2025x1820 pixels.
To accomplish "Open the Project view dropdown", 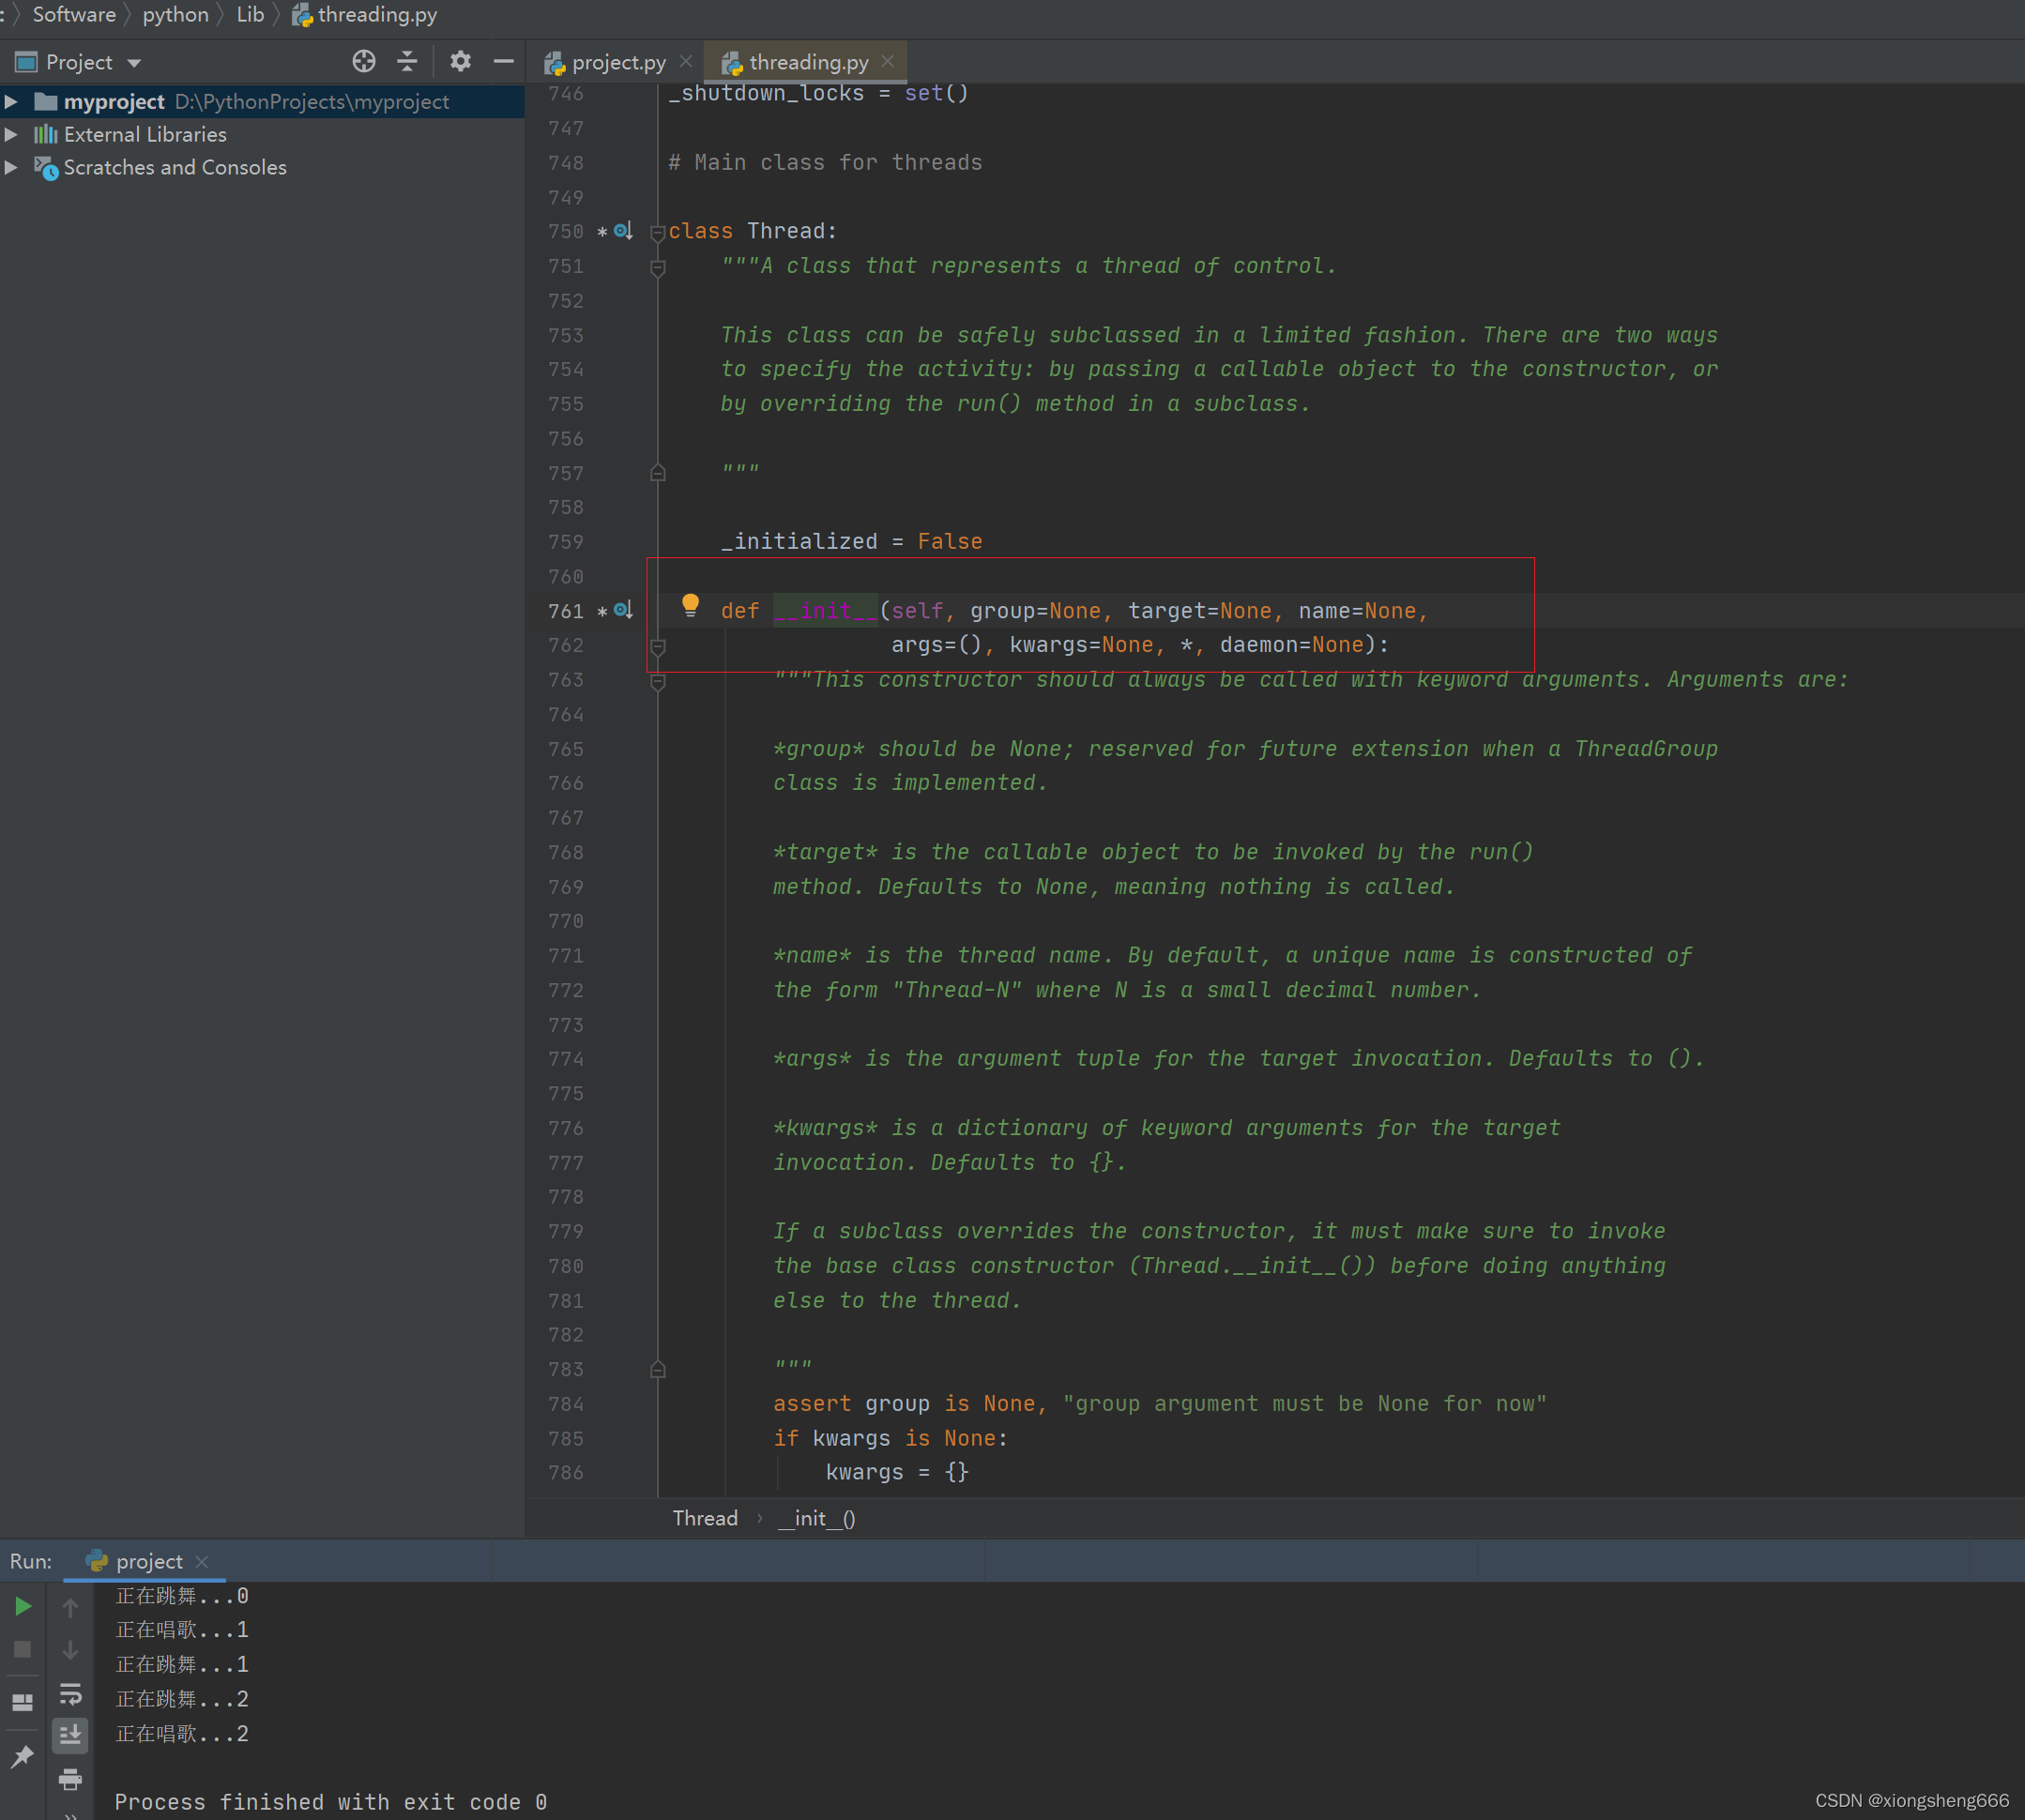I will click(134, 63).
